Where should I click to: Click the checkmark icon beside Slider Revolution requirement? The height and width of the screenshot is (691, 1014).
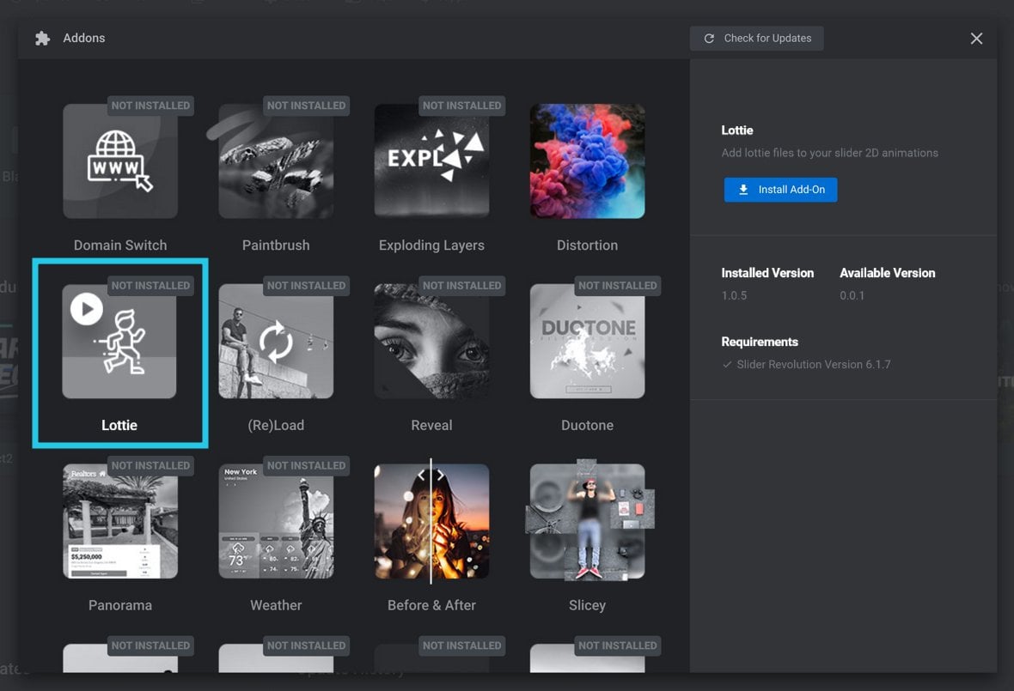tap(728, 365)
